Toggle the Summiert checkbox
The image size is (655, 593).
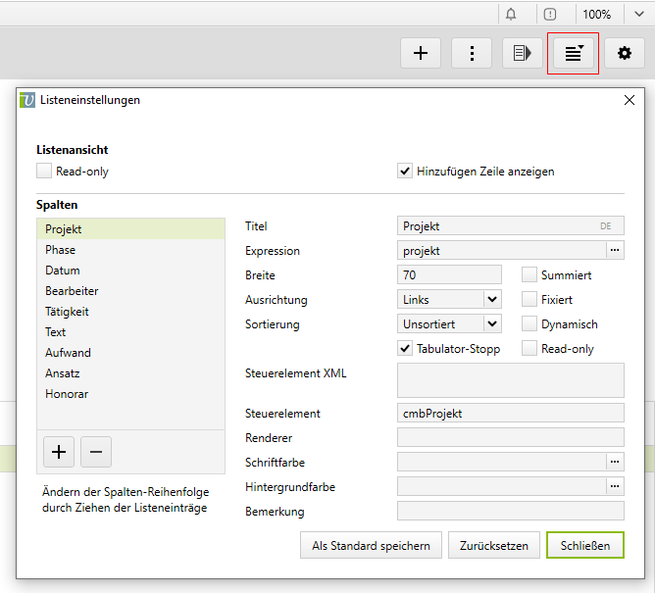529,275
